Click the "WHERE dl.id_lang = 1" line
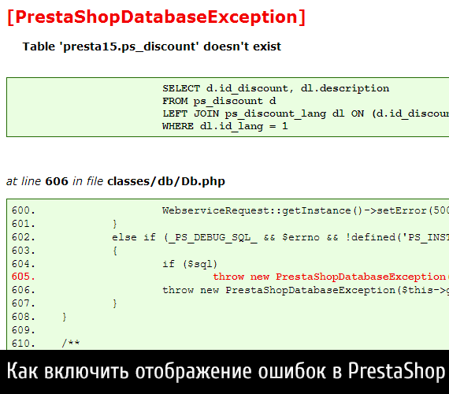The width and height of the screenshot is (449, 394). coord(225,126)
